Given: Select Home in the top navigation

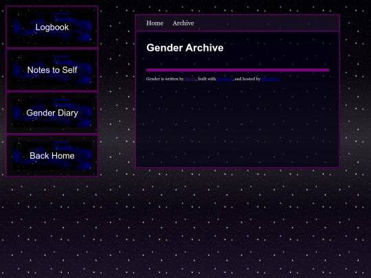Looking at the screenshot, I should coord(155,23).
